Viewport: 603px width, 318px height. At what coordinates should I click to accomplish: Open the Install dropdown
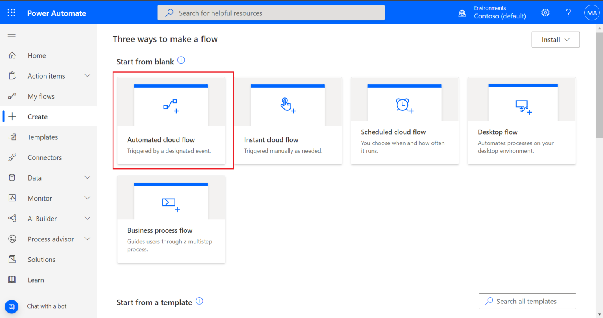(555, 39)
